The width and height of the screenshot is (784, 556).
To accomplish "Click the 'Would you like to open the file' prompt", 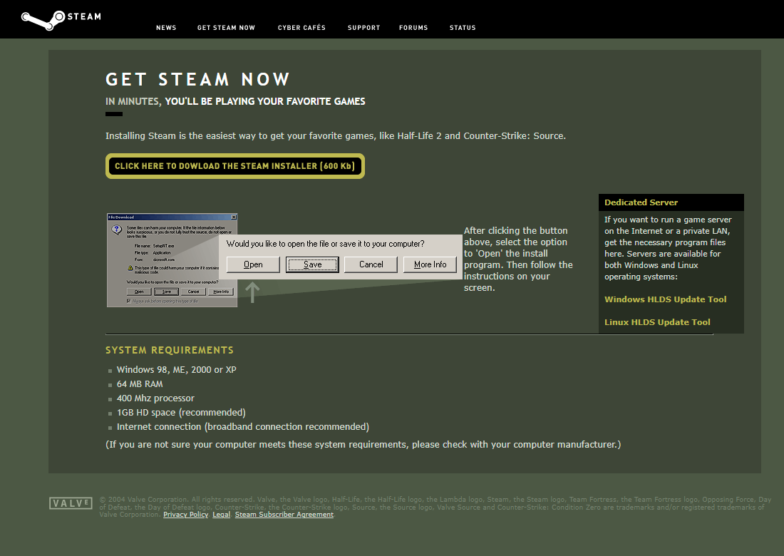I will [x=326, y=244].
